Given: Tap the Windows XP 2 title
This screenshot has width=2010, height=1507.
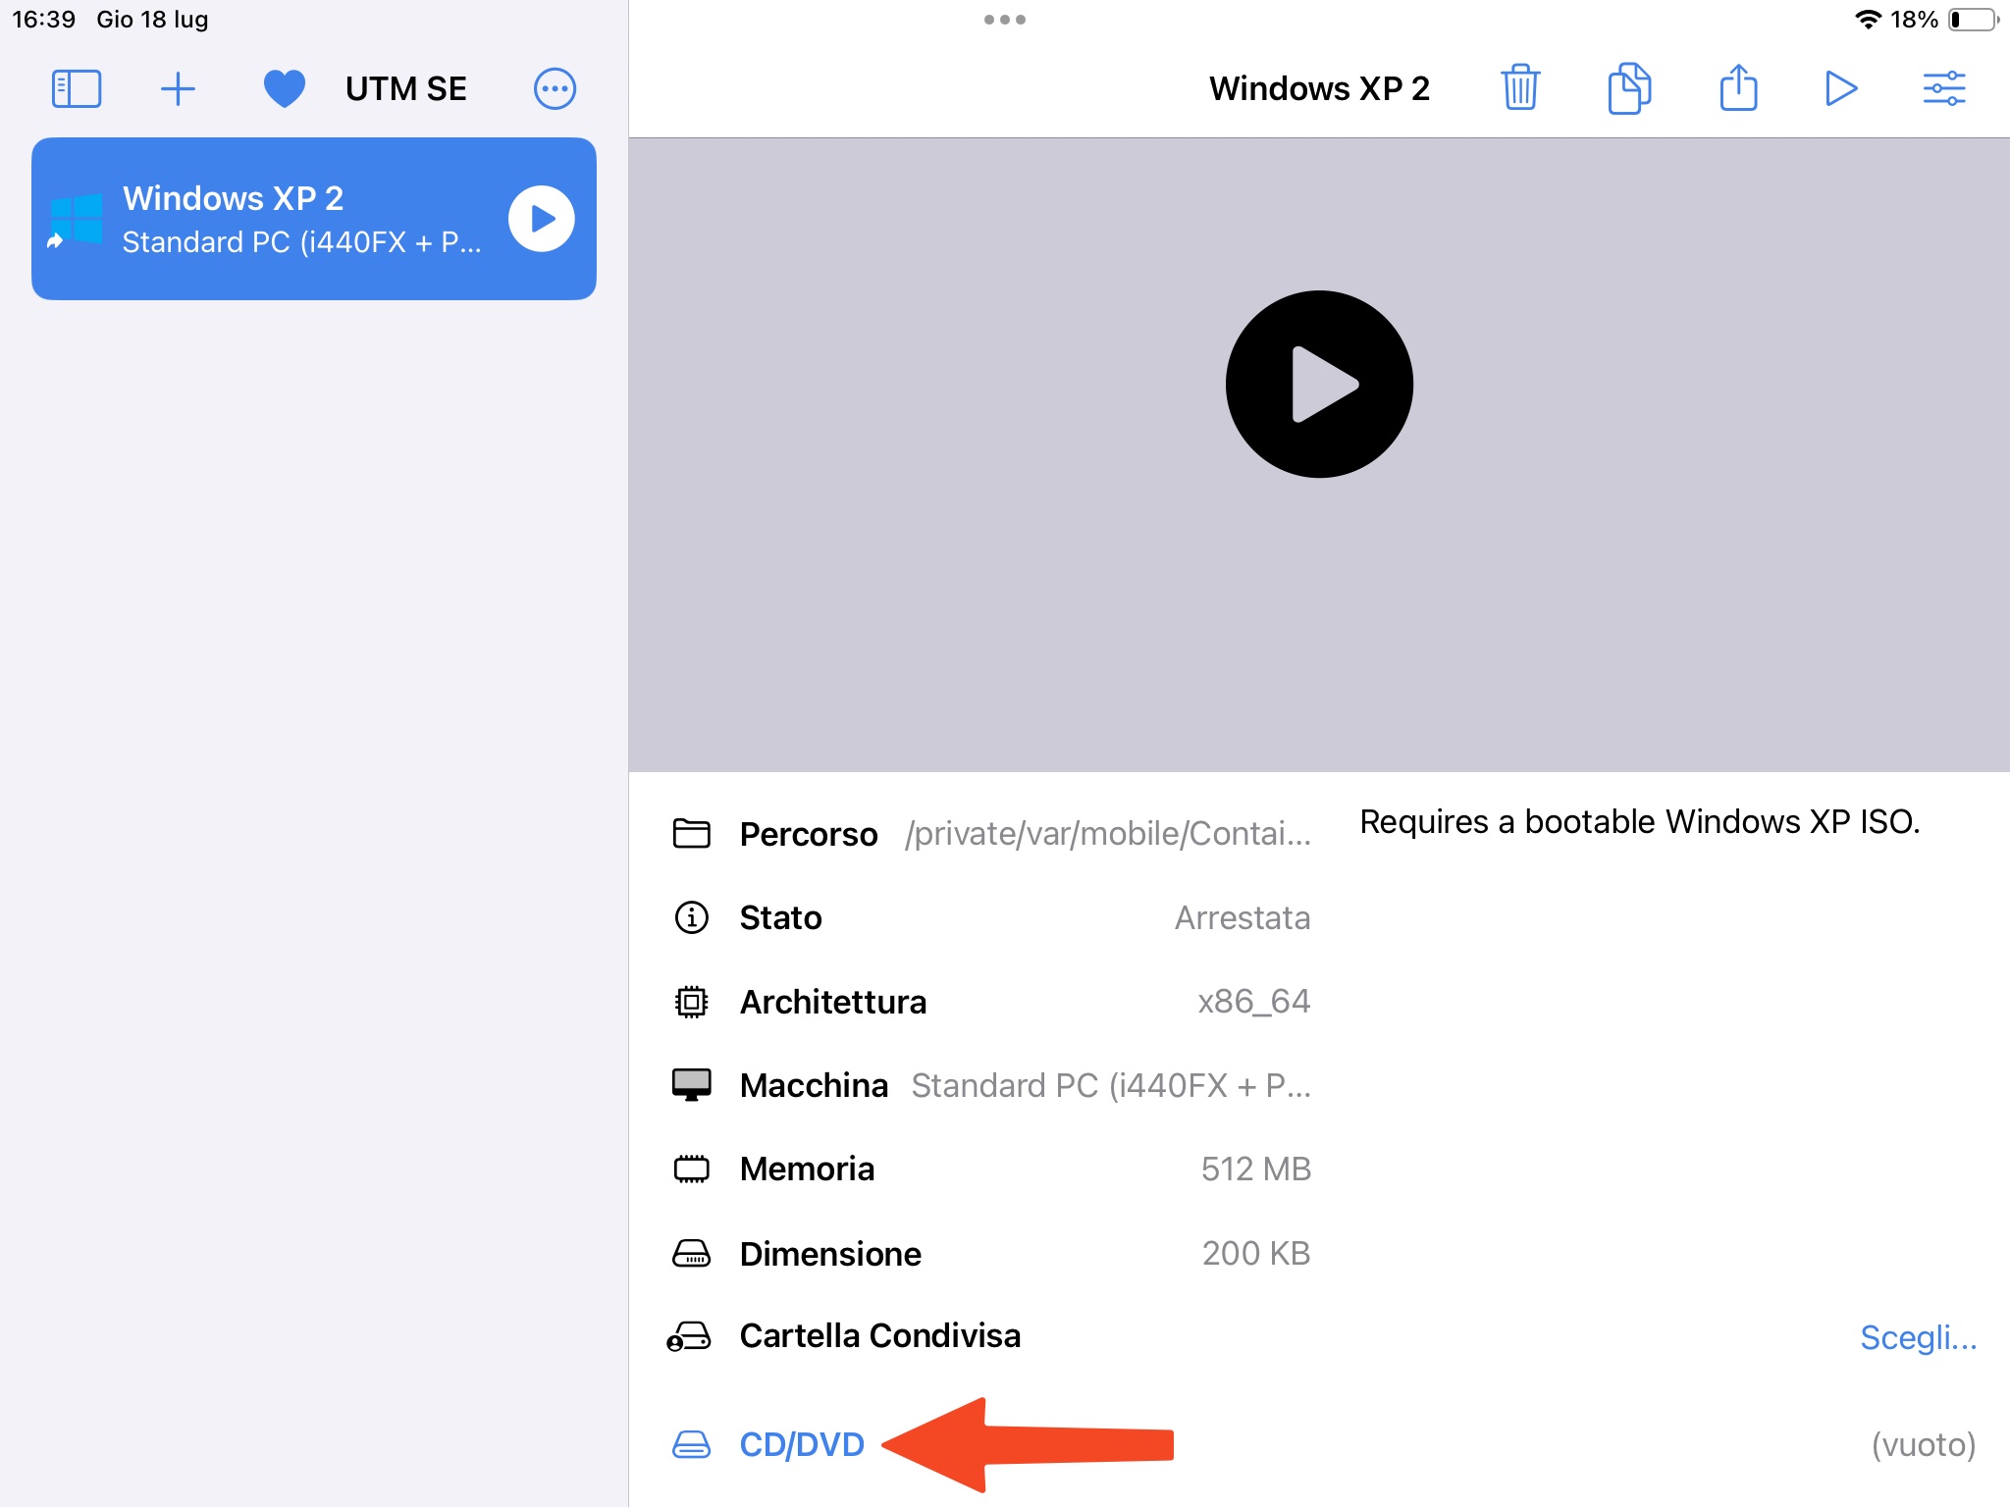Looking at the screenshot, I should click(1319, 88).
